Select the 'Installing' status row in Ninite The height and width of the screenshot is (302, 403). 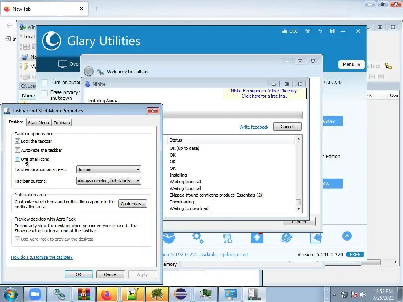click(x=178, y=175)
